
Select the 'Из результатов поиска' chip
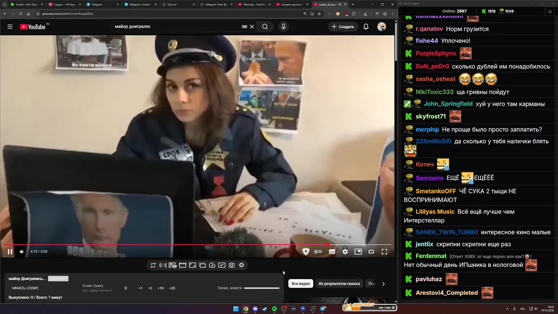[x=339, y=283]
